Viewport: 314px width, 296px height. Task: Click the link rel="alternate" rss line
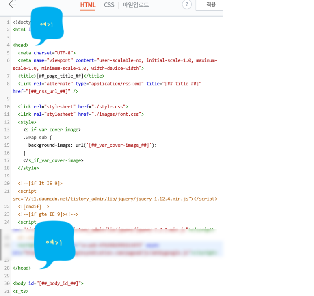(110, 84)
